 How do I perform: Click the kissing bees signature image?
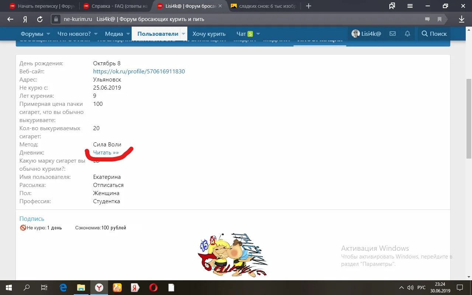[233, 254]
